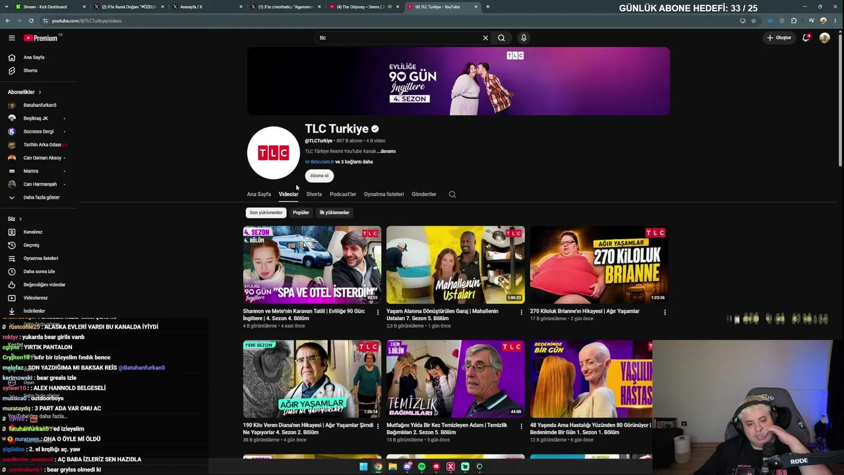
Task: Bookmark this page with the star
Action: [x=754, y=20]
